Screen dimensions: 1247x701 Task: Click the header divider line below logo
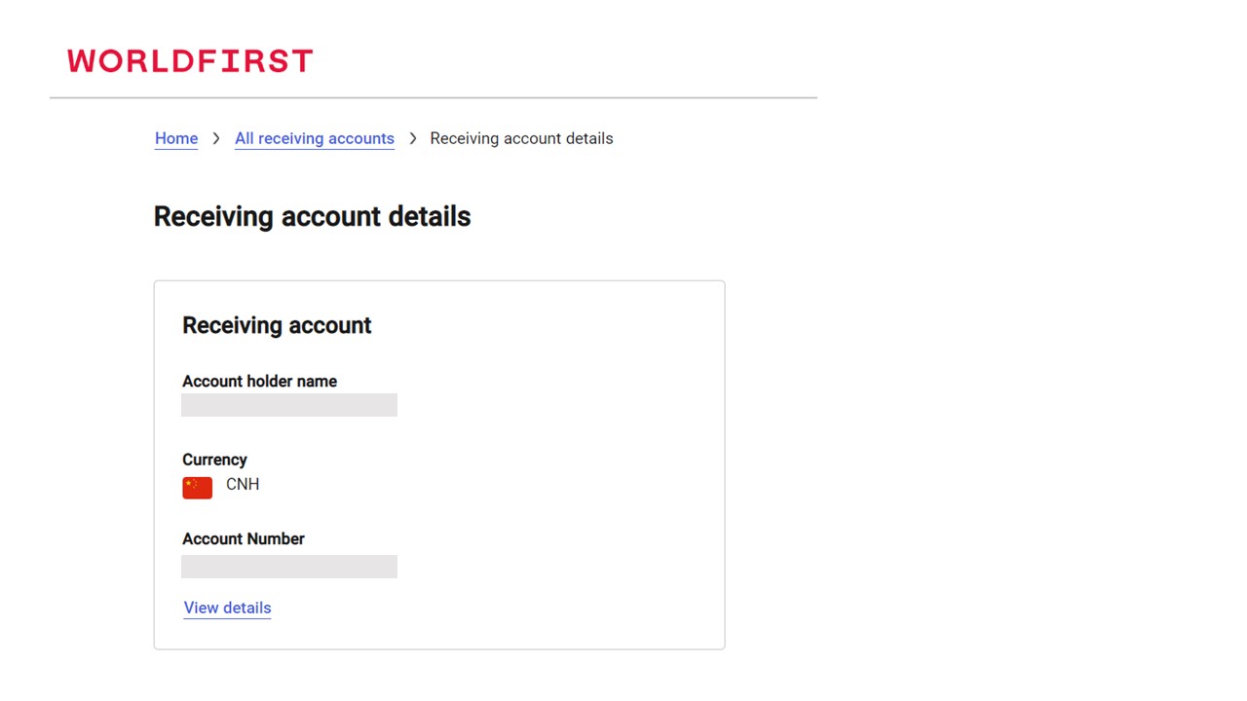434,98
